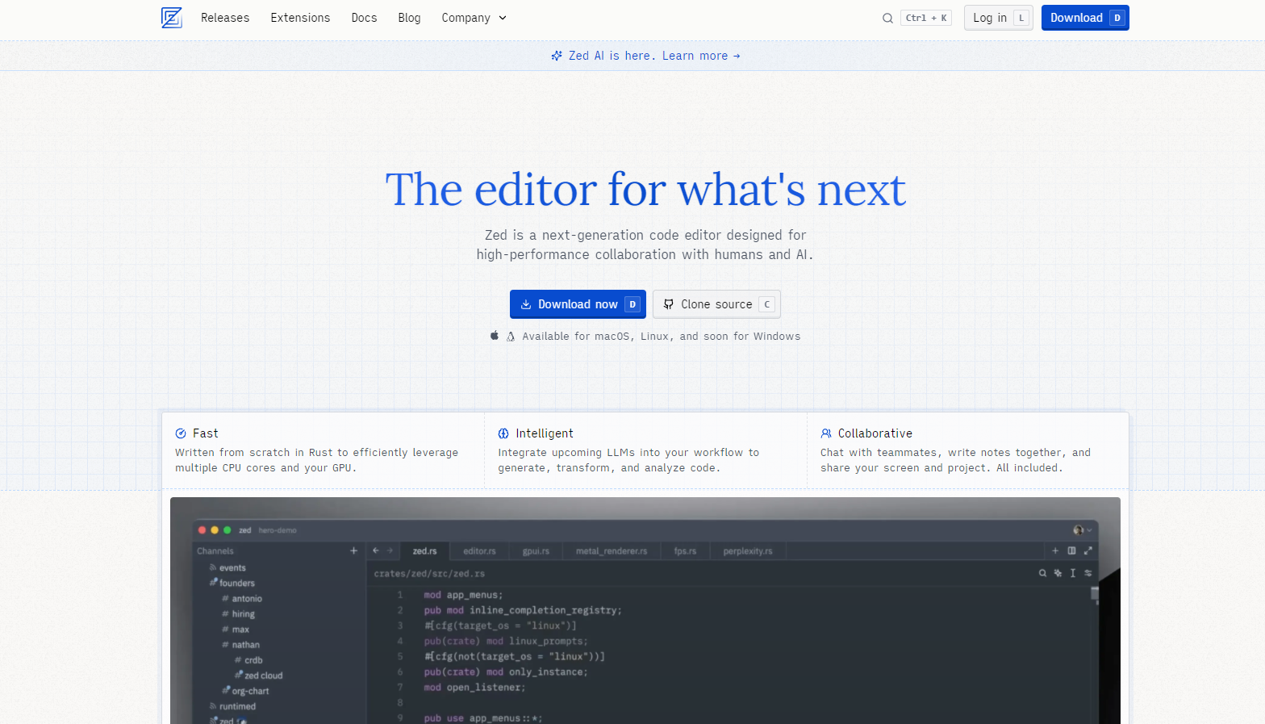Viewport: 1265px width, 724px height.
Task: Click the Log in button
Action: tap(998, 18)
